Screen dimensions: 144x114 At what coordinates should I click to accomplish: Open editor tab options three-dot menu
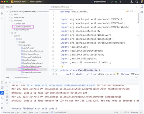pos(137,7)
